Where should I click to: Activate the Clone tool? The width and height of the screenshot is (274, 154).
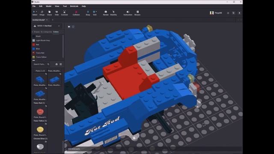[50, 13]
